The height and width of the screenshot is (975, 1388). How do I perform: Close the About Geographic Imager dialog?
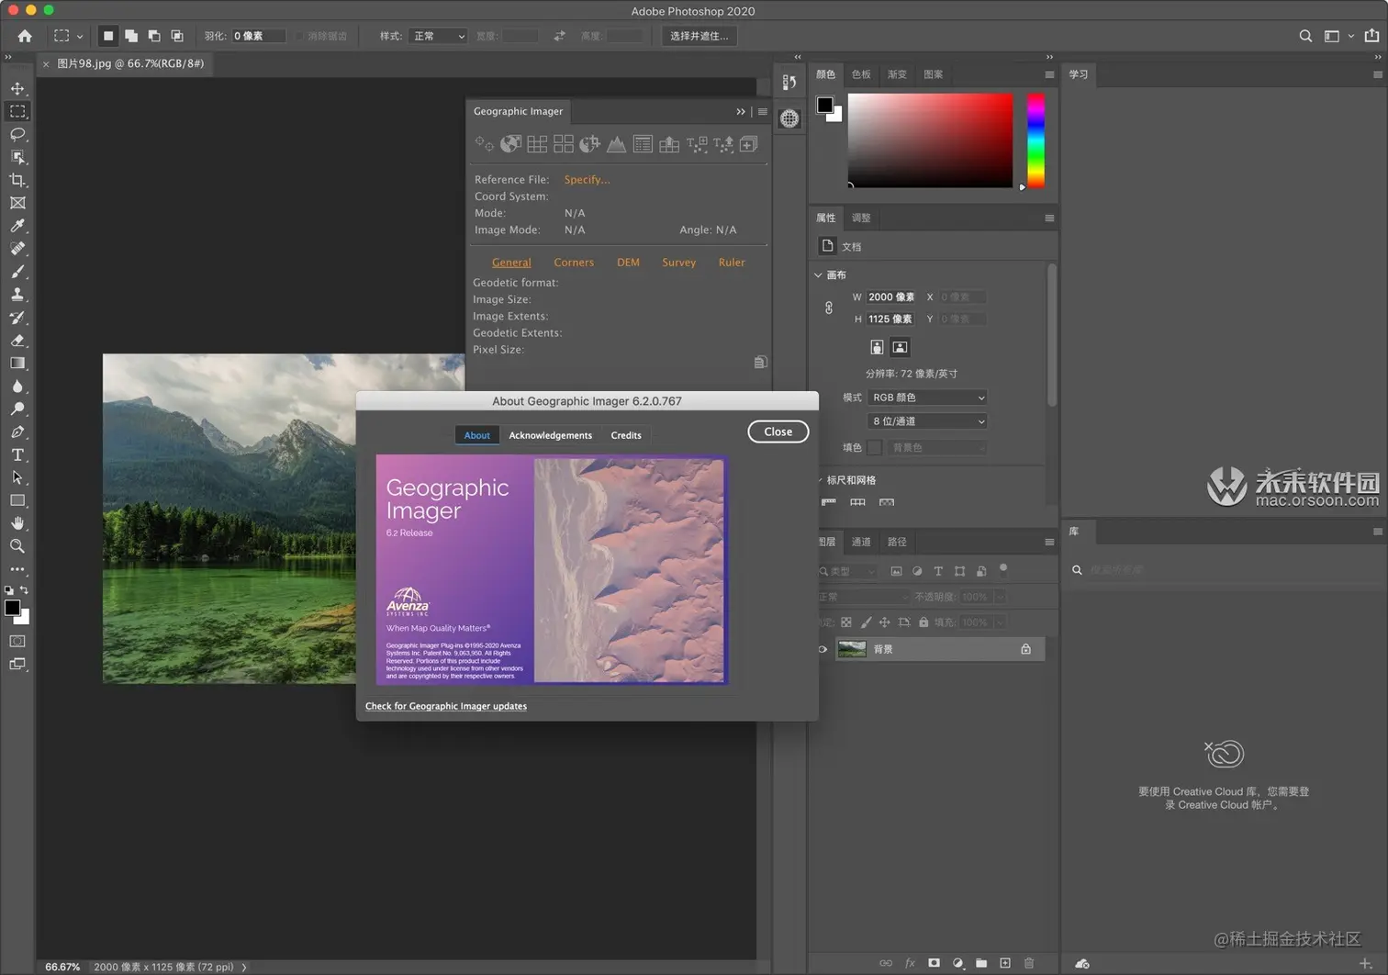(778, 431)
